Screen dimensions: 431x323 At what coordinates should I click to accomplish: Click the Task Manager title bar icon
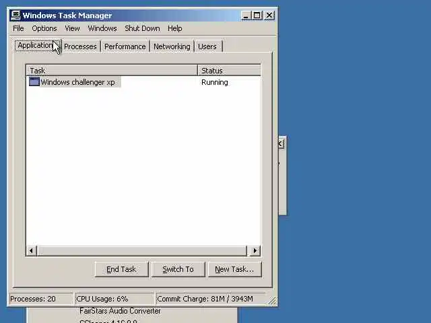[15, 15]
